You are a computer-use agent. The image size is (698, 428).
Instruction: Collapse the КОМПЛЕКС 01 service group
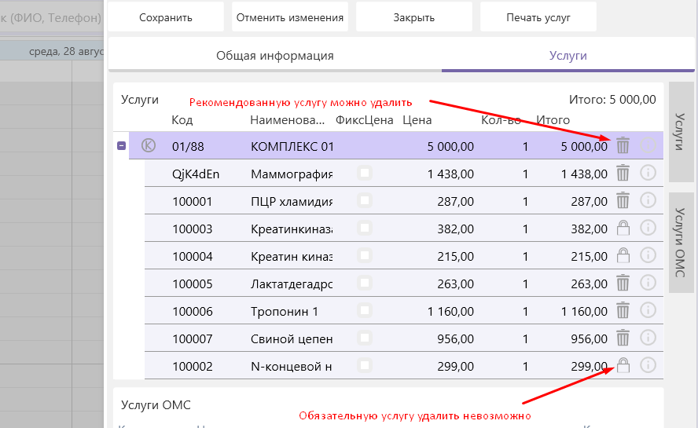point(121,146)
